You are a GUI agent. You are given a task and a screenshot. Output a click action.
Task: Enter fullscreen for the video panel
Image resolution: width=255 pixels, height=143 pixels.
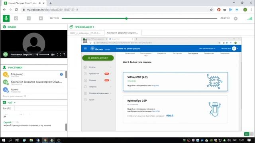[59, 55]
